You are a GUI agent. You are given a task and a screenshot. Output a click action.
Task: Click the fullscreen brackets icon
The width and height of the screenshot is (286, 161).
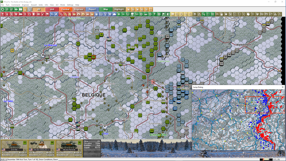click(x=208, y=14)
